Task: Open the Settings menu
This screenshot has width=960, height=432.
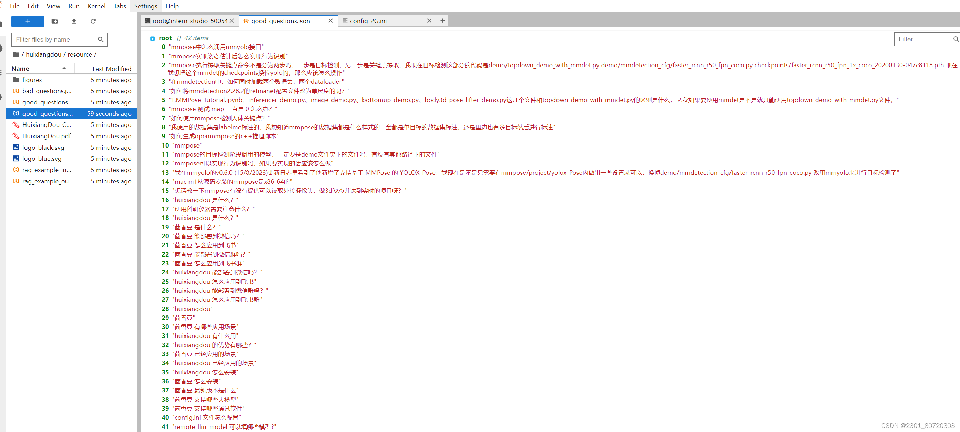Action: tap(145, 6)
